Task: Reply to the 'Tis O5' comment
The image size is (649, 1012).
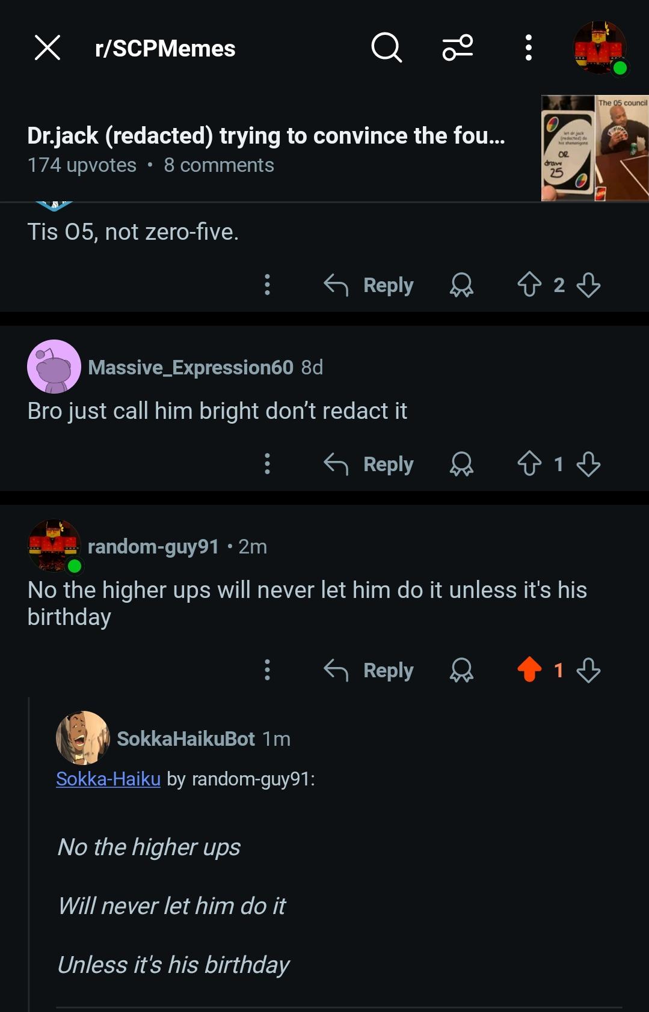Action: coord(369,285)
